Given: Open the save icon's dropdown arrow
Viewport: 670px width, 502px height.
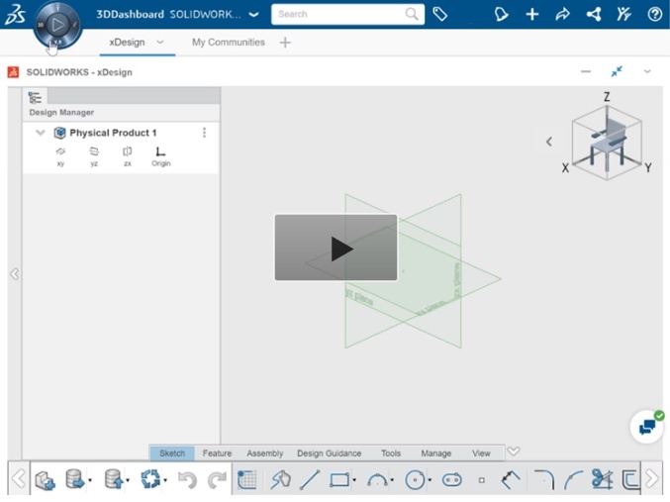Looking at the screenshot, I should 128,480.
